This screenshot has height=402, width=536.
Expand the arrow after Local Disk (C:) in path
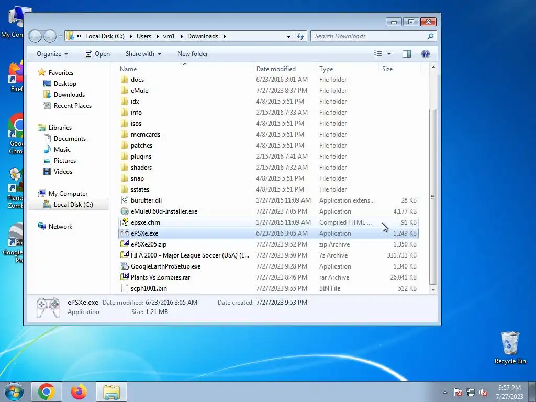click(x=130, y=36)
